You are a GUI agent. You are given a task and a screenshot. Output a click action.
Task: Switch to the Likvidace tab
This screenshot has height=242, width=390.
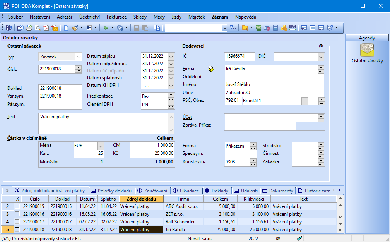tap(186, 191)
